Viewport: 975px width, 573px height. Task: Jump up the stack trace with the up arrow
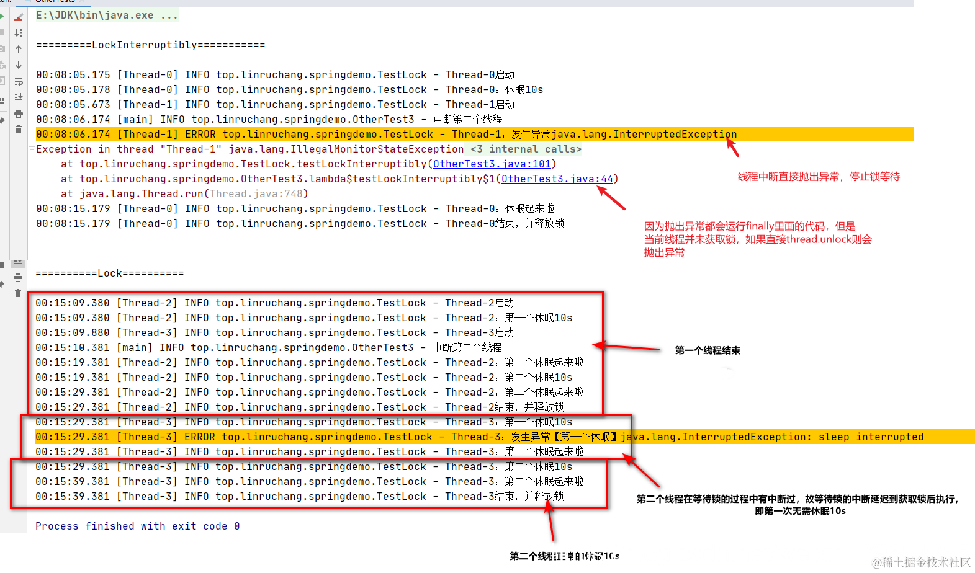(x=19, y=49)
